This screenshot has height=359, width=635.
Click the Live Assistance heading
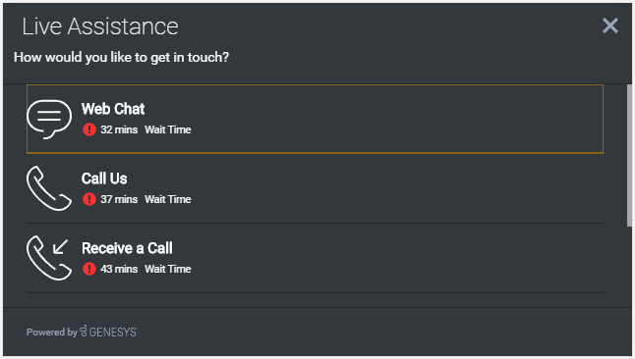point(100,26)
